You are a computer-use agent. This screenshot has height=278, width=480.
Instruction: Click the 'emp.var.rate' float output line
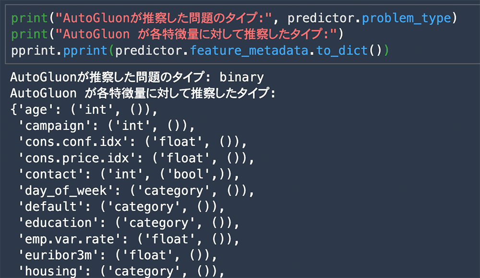(129, 240)
